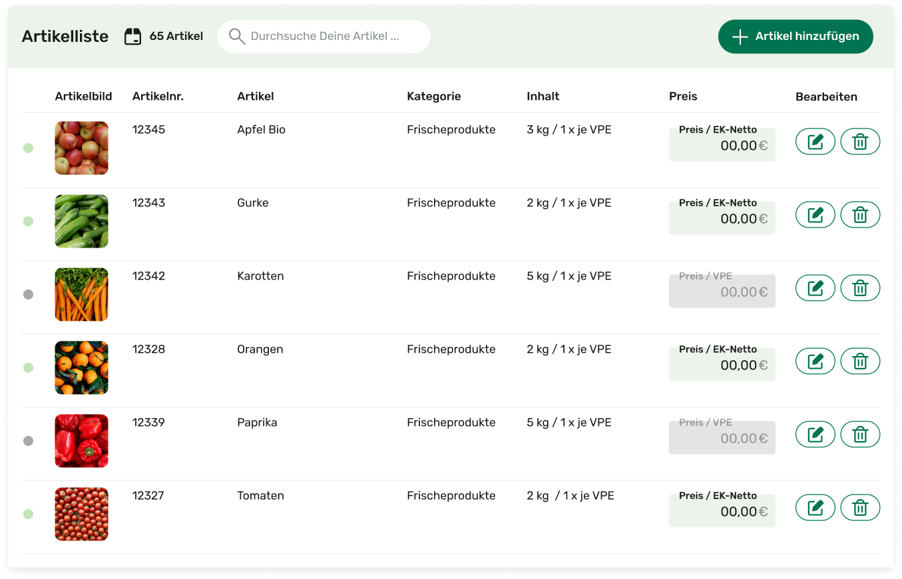
Task: Select the Preis / EK-Netto field for Gurke
Action: (722, 218)
